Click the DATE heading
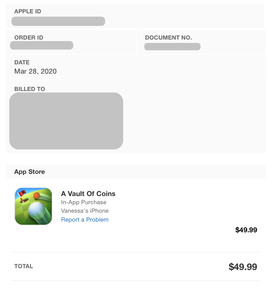Viewport: 269px width, 290px height. [22, 62]
